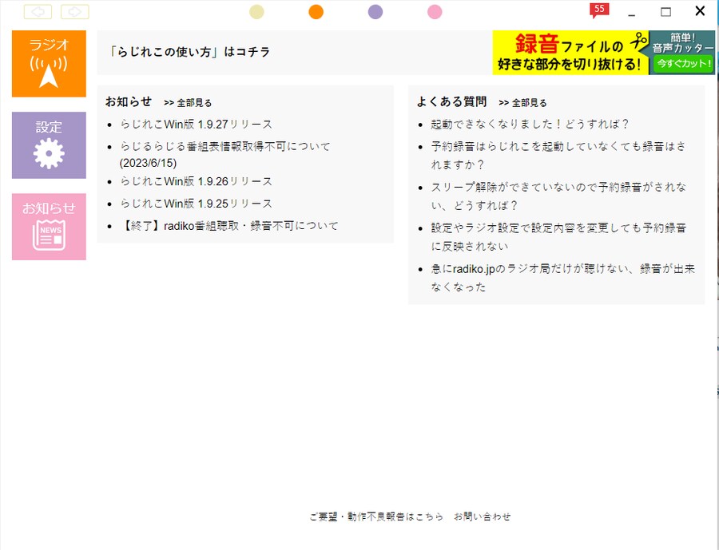Open らじれこWin版 1.9.27リリース notice

click(x=197, y=125)
